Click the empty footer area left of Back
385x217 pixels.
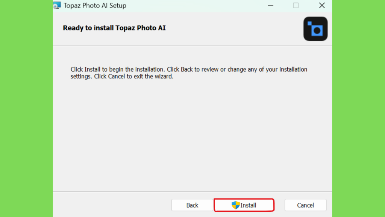pos(112,205)
